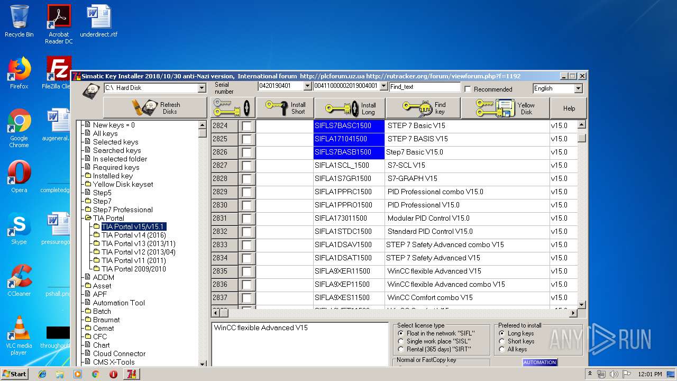Check the box for row 2835

(247, 271)
